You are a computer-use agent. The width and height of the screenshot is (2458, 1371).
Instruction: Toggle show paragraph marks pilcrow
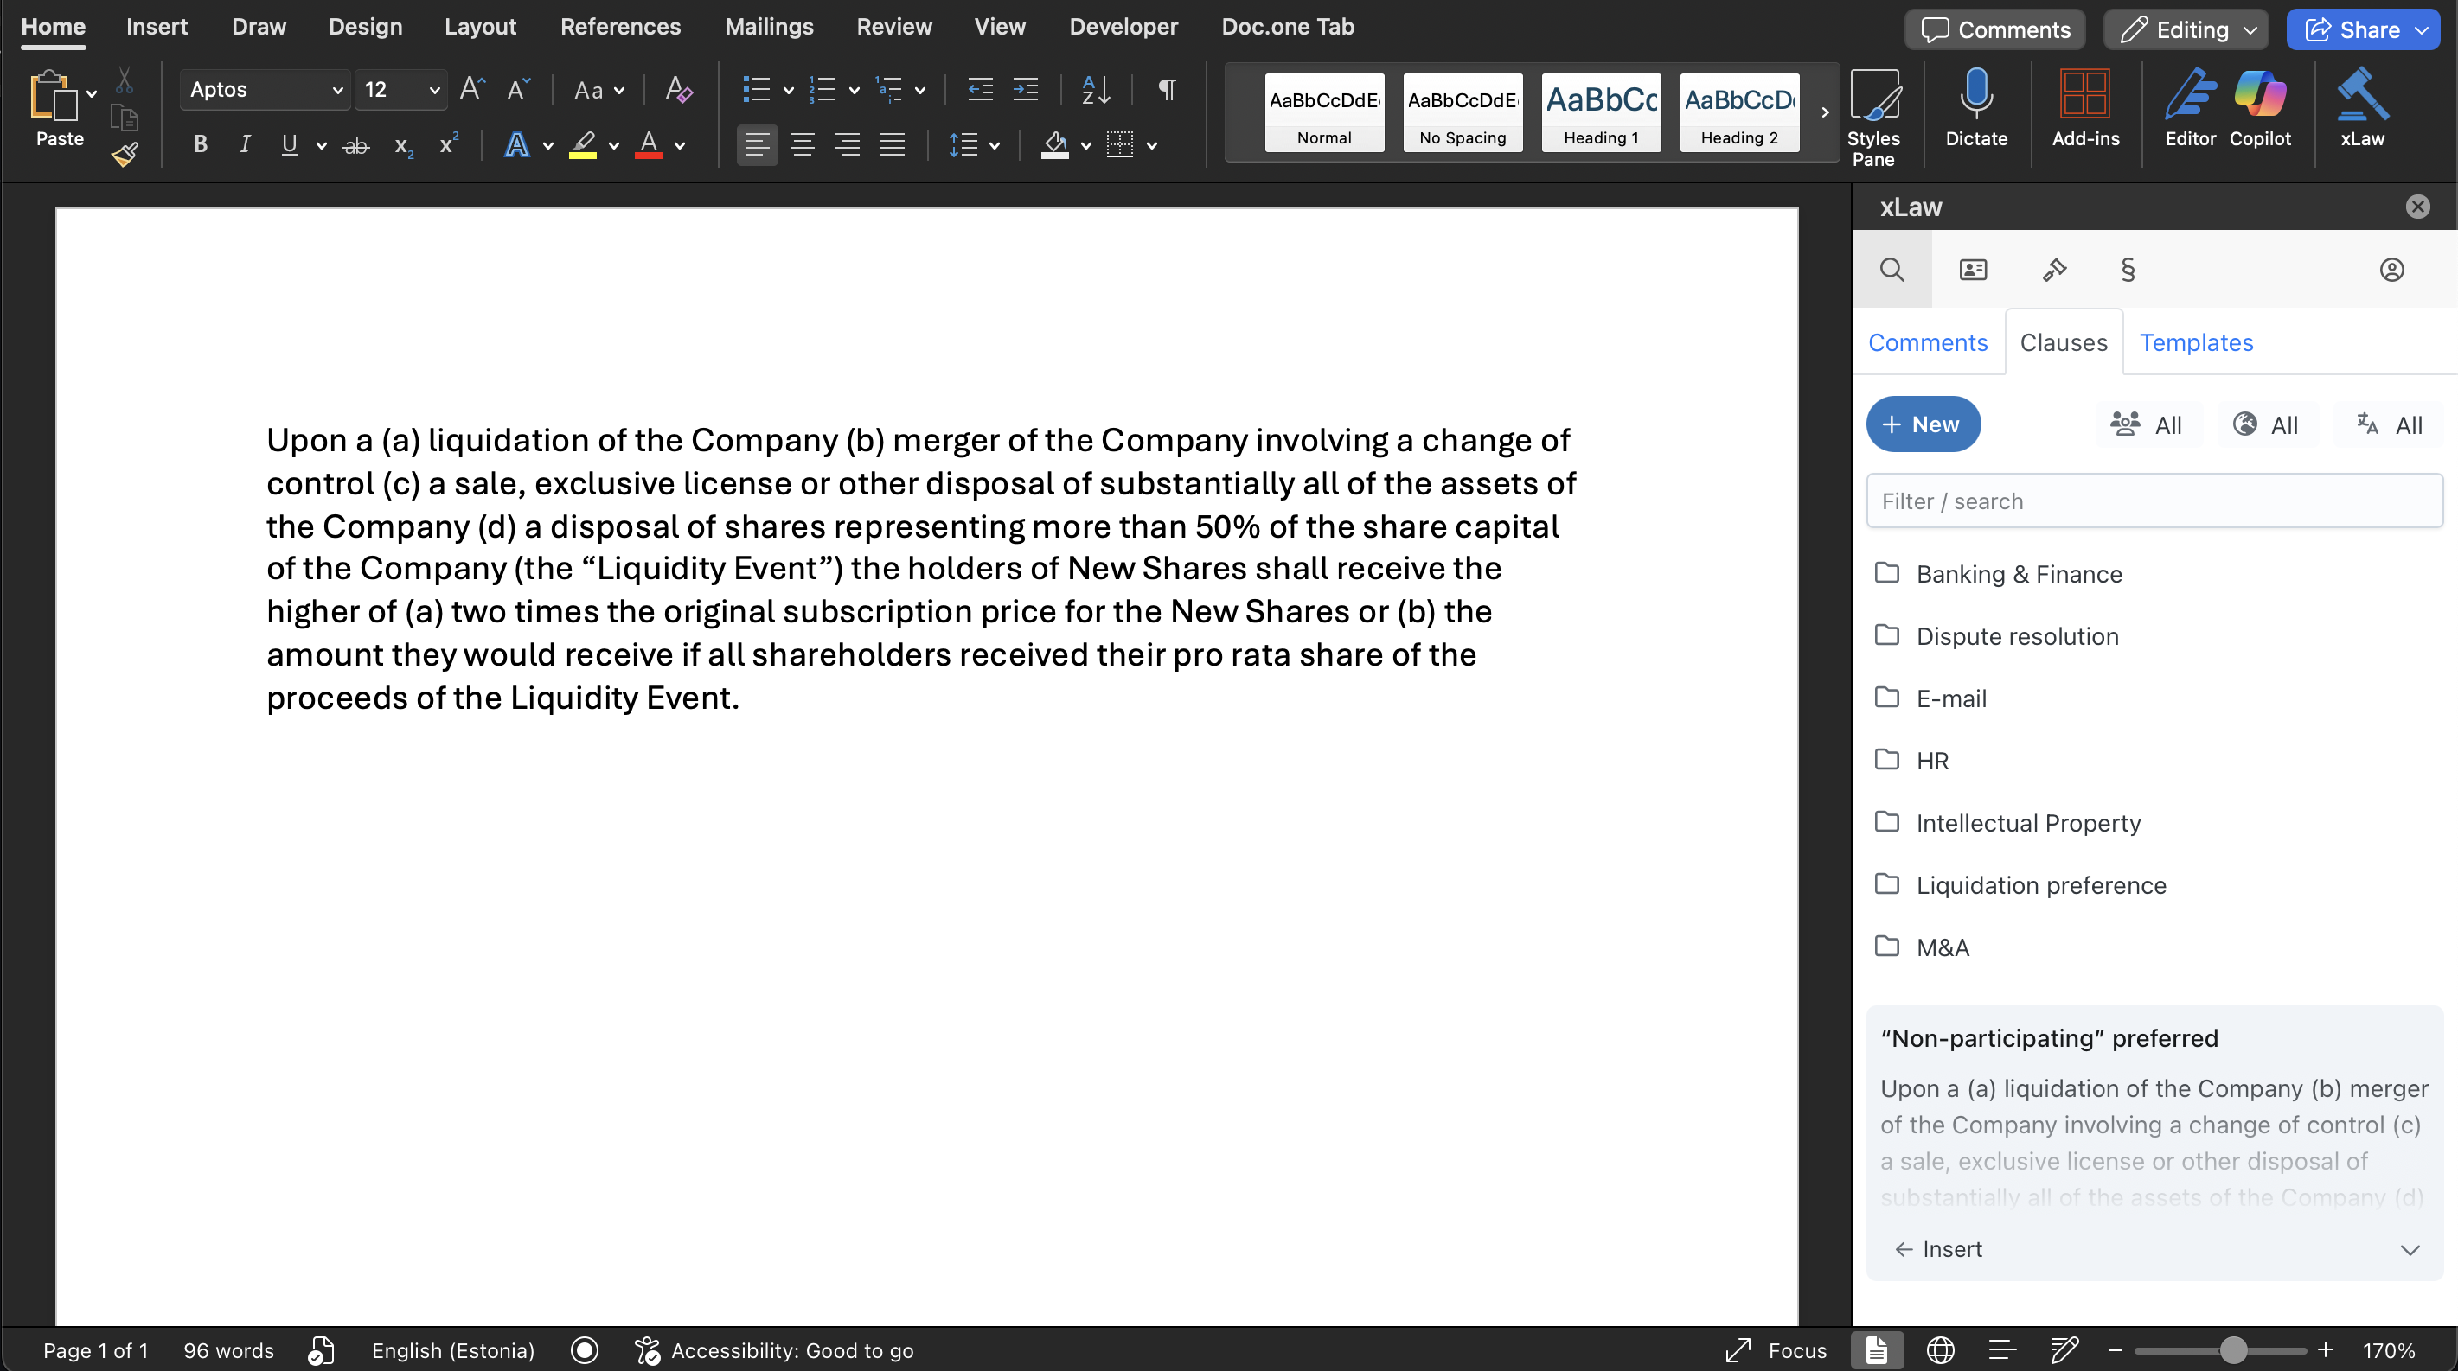pos(1166,91)
